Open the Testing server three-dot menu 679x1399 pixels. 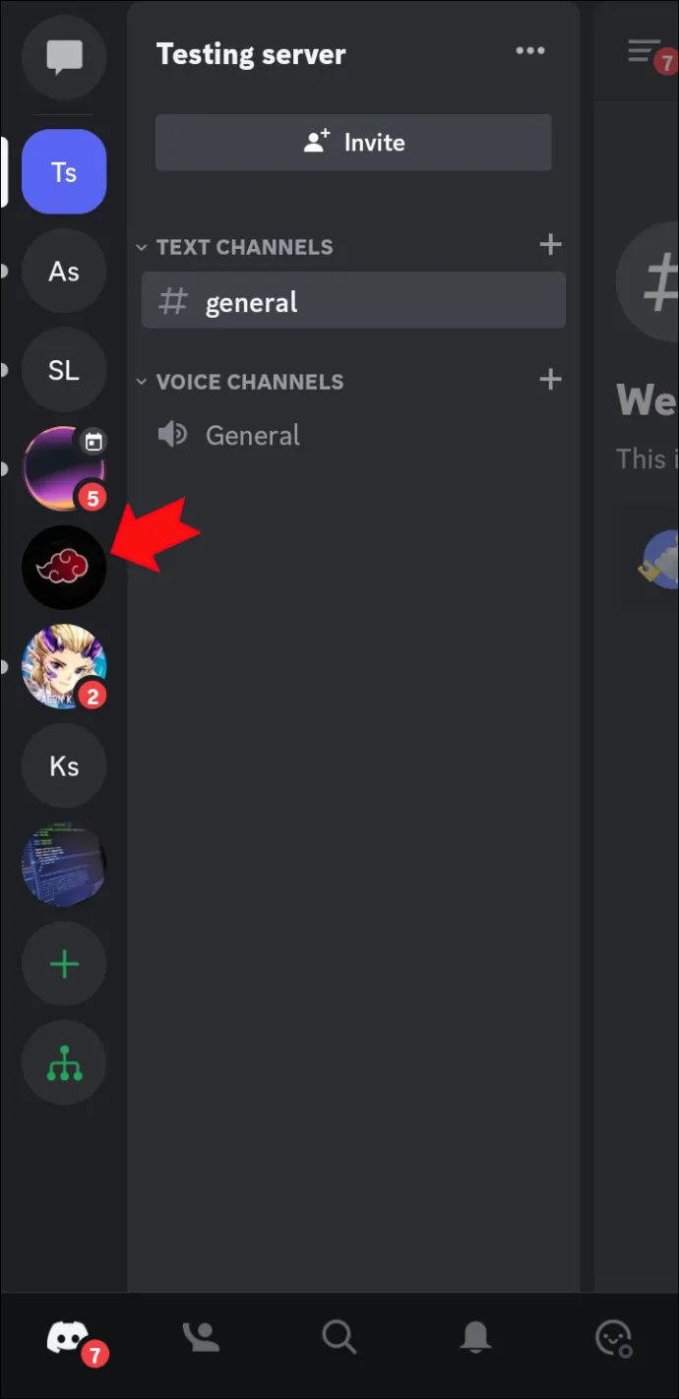click(x=530, y=51)
